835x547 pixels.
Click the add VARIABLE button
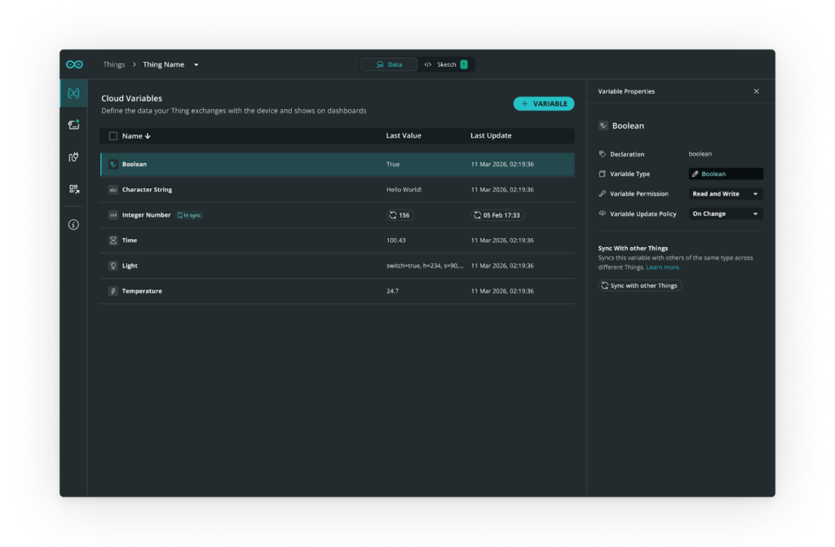544,104
